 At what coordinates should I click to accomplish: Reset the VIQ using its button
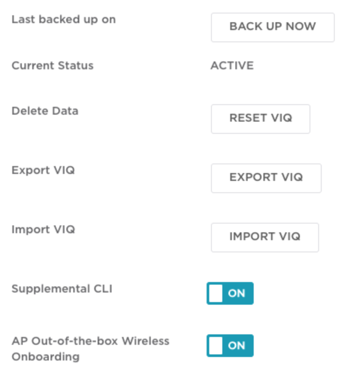[x=260, y=119]
